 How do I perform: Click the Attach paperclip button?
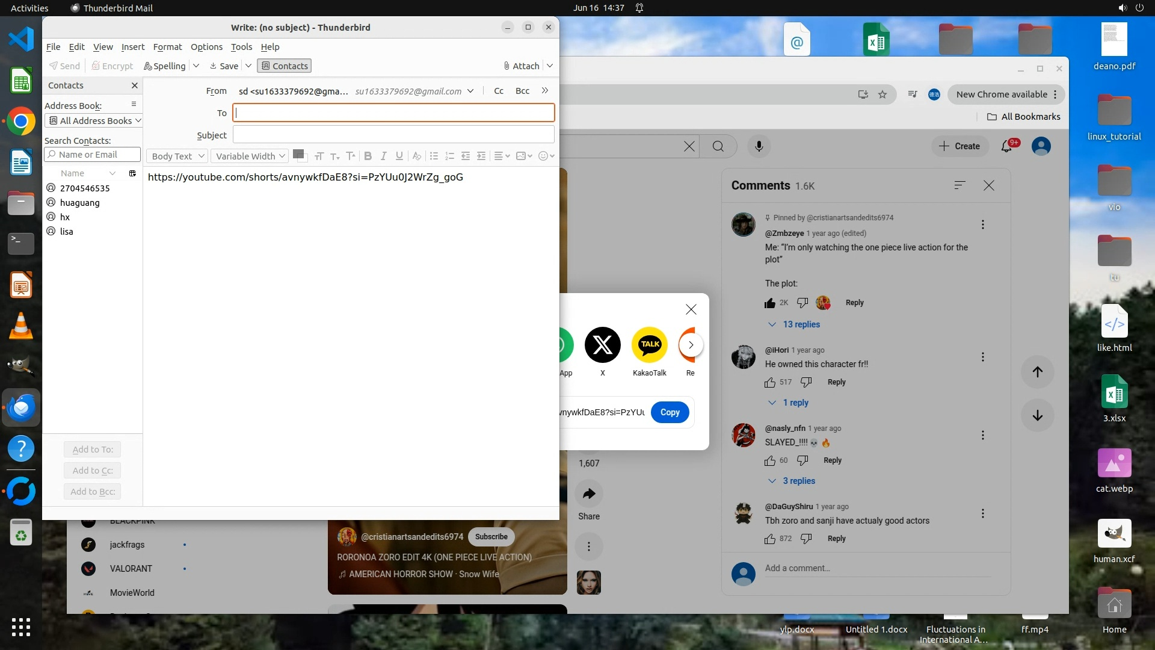click(x=521, y=66)
